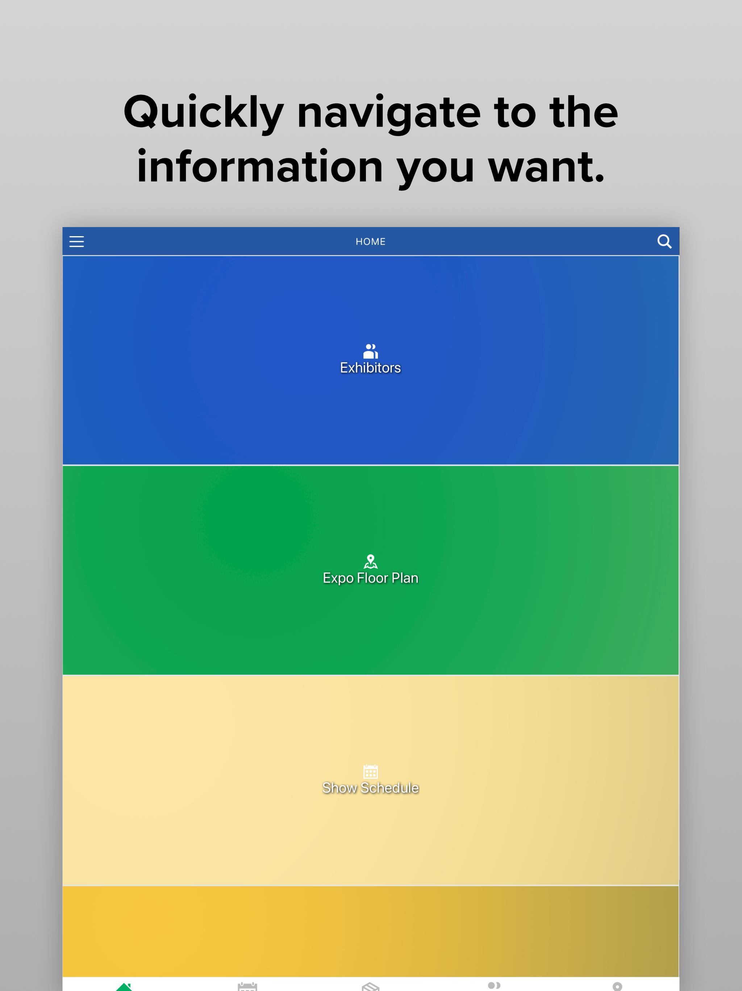
Task: Open the Show Schedule tile
Action: [x=371, y=781]
